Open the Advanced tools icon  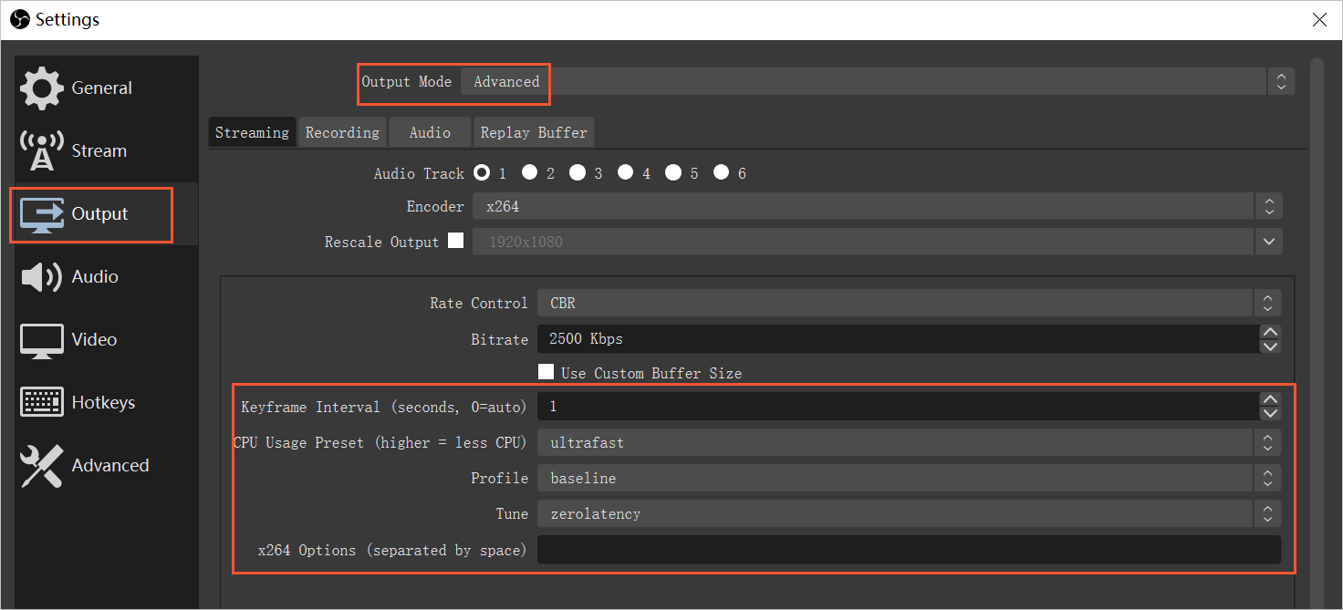42,465
